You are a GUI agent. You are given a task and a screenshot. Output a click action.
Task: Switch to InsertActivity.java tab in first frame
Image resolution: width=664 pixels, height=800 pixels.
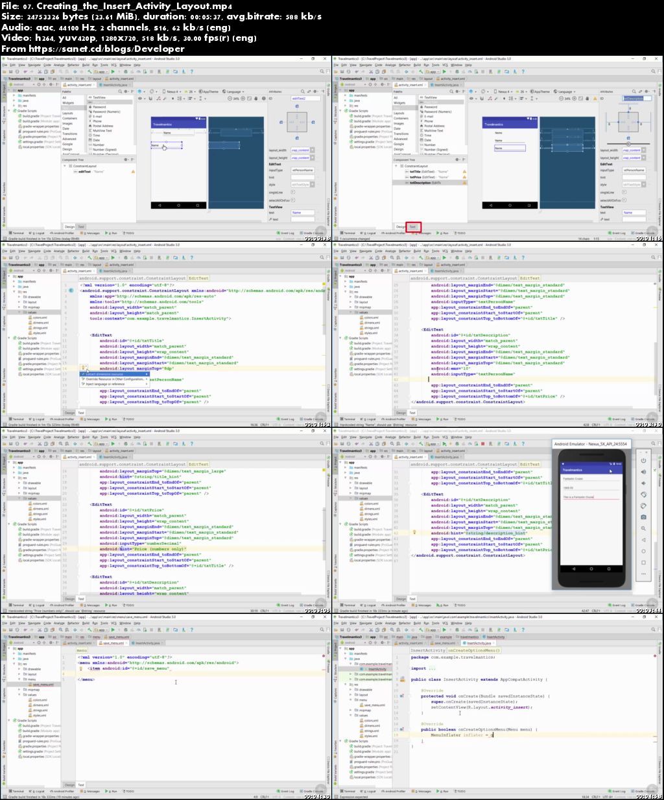click(x=115, y=85)
